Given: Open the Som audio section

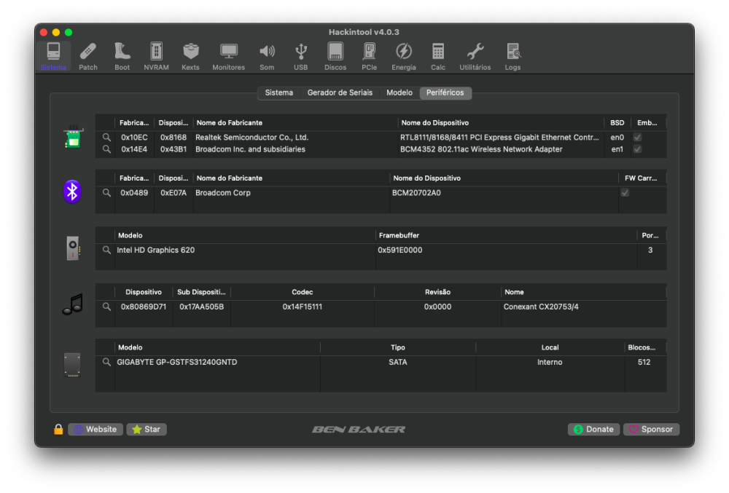Looking at the screenshot, I should [267, 56].
